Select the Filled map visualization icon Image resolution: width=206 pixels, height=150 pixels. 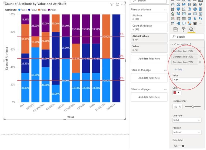[178, 14]
